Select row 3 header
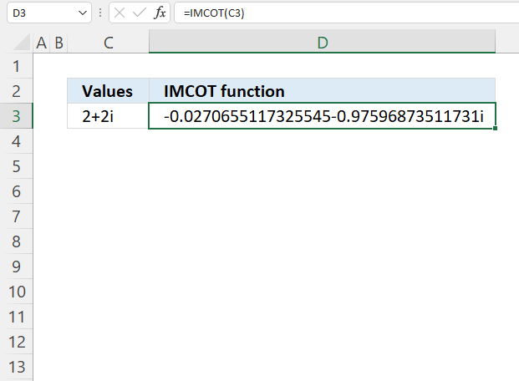The height and width of the screenshot is (381, 519). 16,116
